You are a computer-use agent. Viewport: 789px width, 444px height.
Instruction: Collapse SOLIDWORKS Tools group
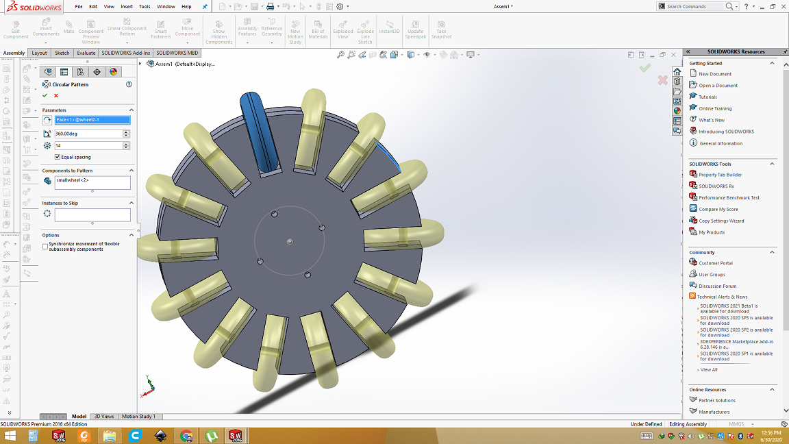pyautogui.click(x=772, y=164)
